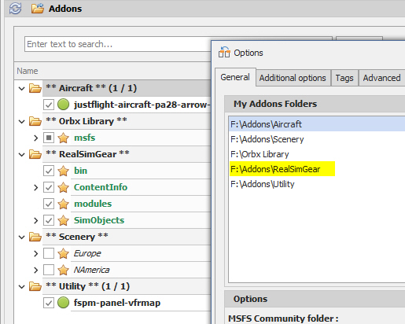The height and width of the screenshot is (324, 405).
Task: Select the SimObjects row
Action: tap(141, 220)
